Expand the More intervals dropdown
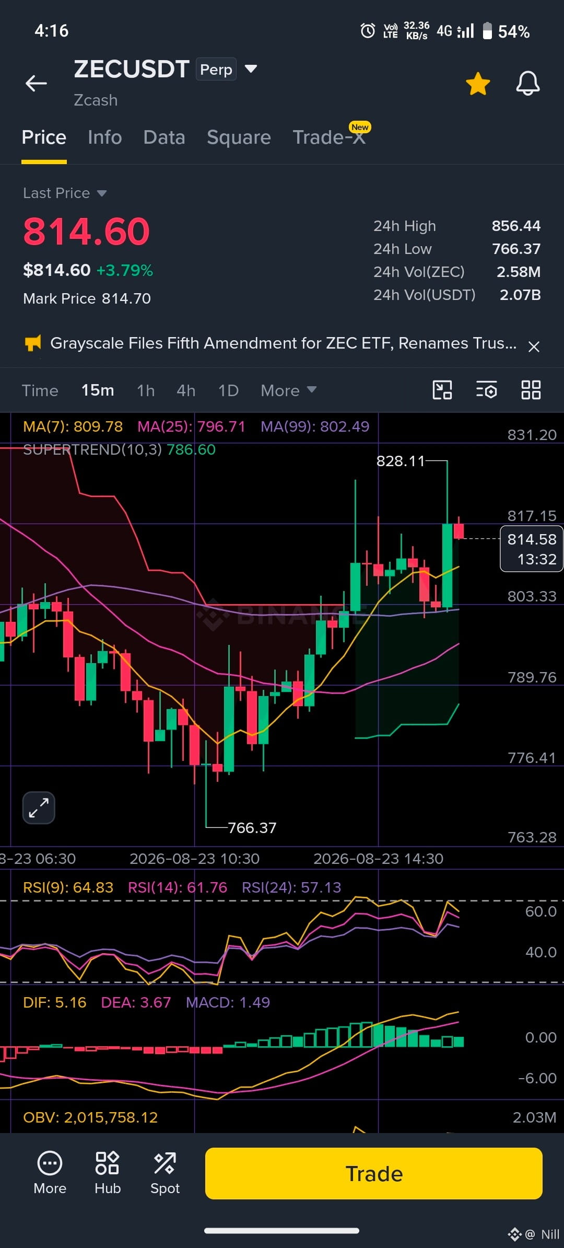564x1248 pixels. click(288, 390)
